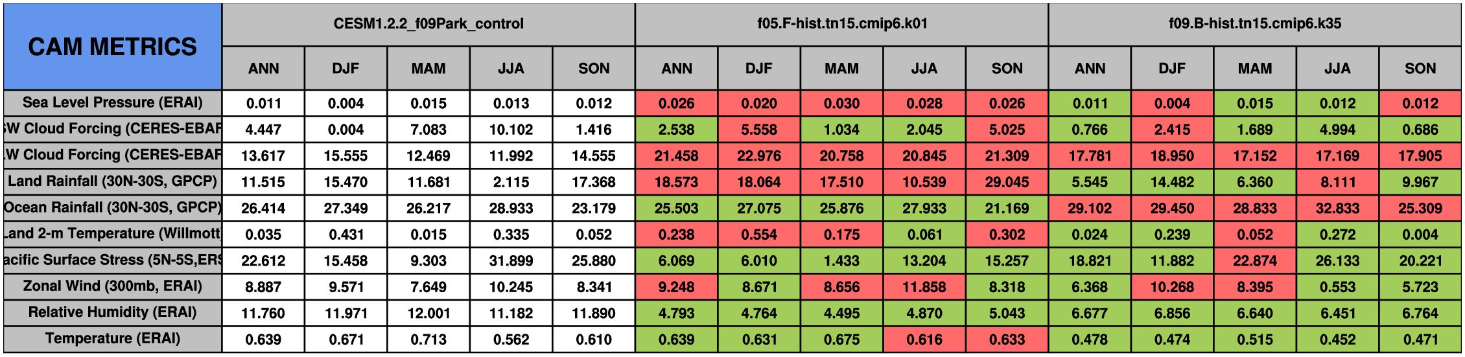
Task: Click the green cell showing 0.553
Action: pos(1337,286)
